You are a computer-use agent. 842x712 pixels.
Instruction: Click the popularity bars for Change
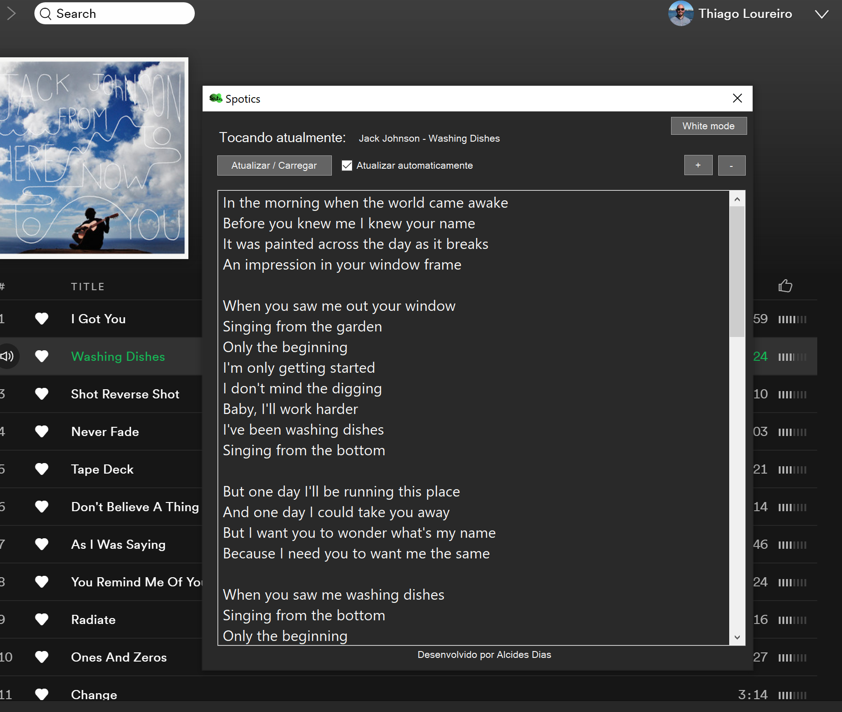pyautogui.click(x=792, y=695)
